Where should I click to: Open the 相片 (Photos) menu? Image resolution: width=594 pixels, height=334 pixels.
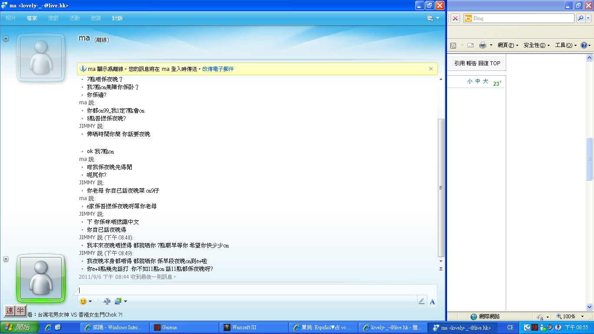point(11,18)
